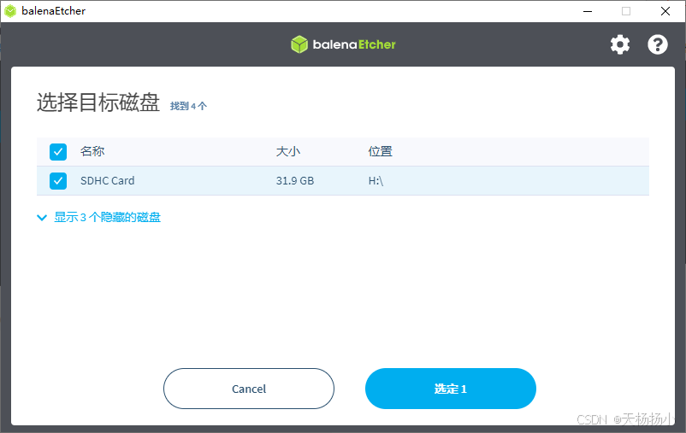
Task: Click the balenaEtcher title bar app icon
Action: [x=10, y=11]
